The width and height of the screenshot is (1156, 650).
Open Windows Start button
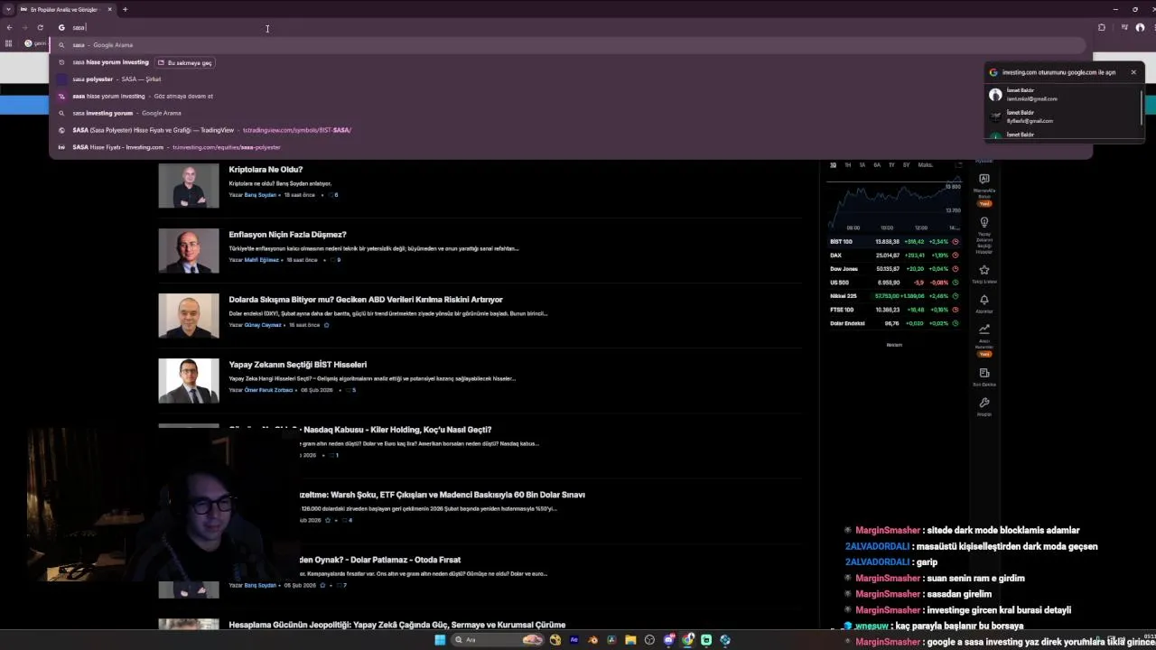coord(440,640)
